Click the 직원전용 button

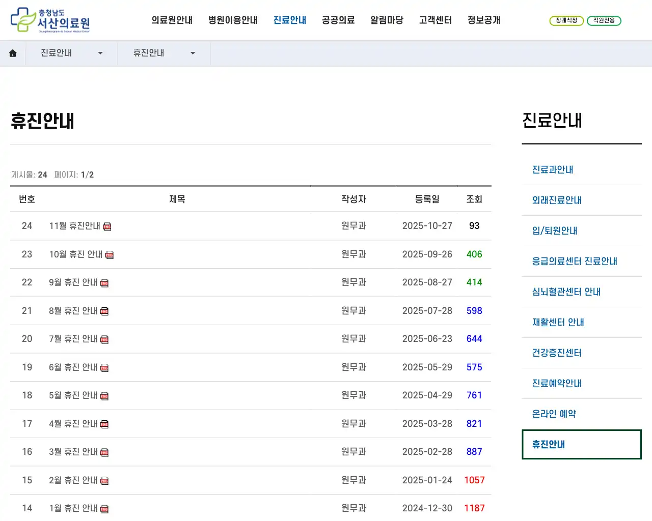pos(604,21)
